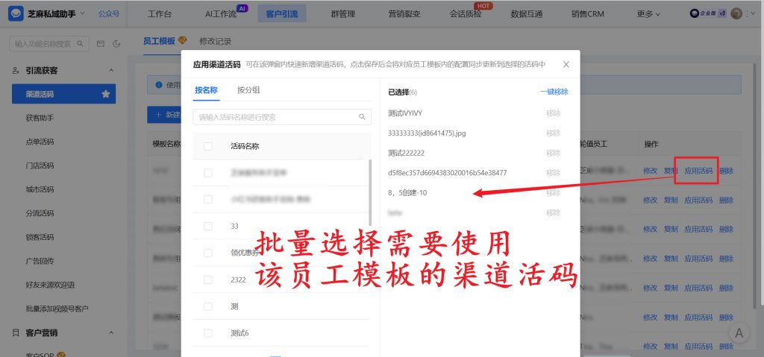Select the 按分组 tab in dialog
The height and width of the screenshot is (357, 764).
pos(248,90)
